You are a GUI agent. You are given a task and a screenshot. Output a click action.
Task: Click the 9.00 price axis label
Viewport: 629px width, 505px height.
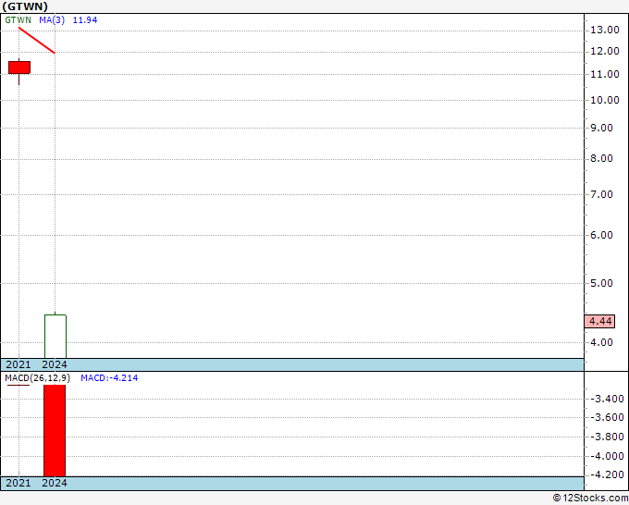tap(601, 128)
